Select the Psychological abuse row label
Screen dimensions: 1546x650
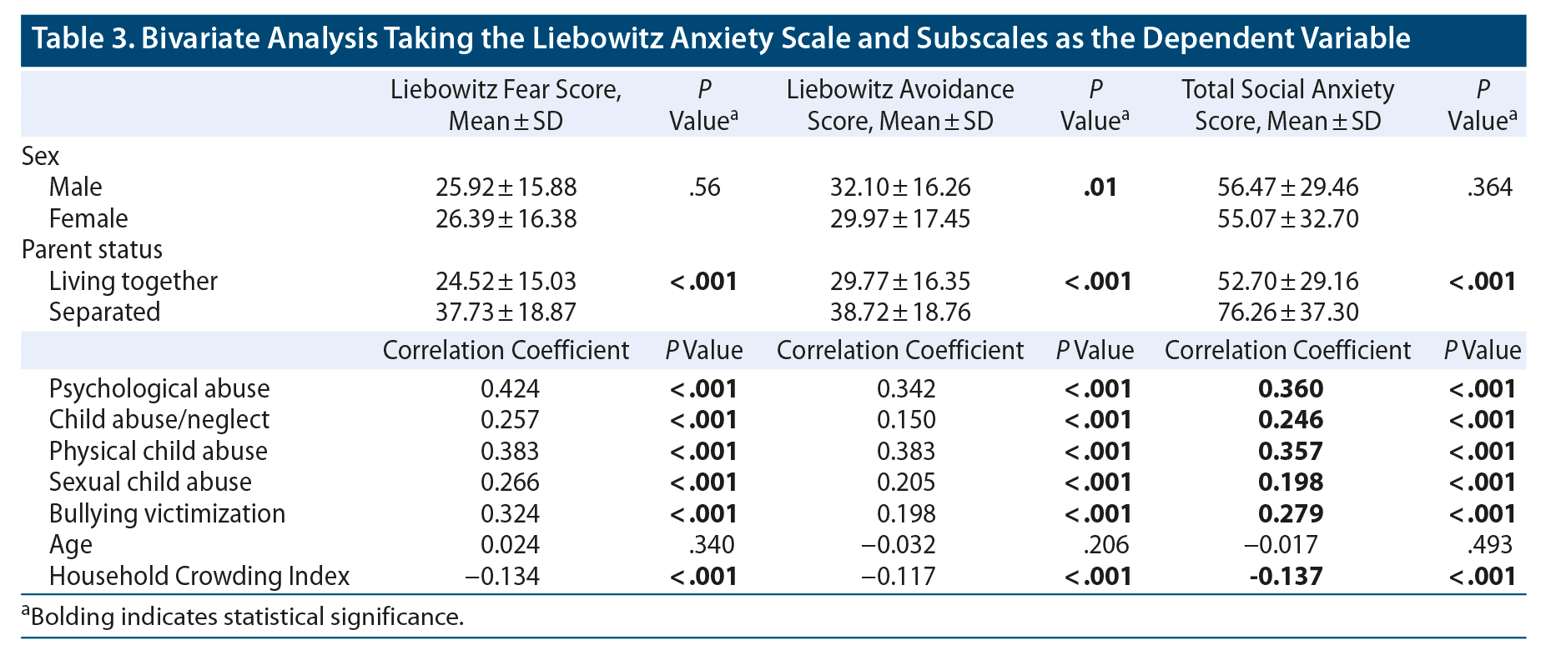click(159, 388)
